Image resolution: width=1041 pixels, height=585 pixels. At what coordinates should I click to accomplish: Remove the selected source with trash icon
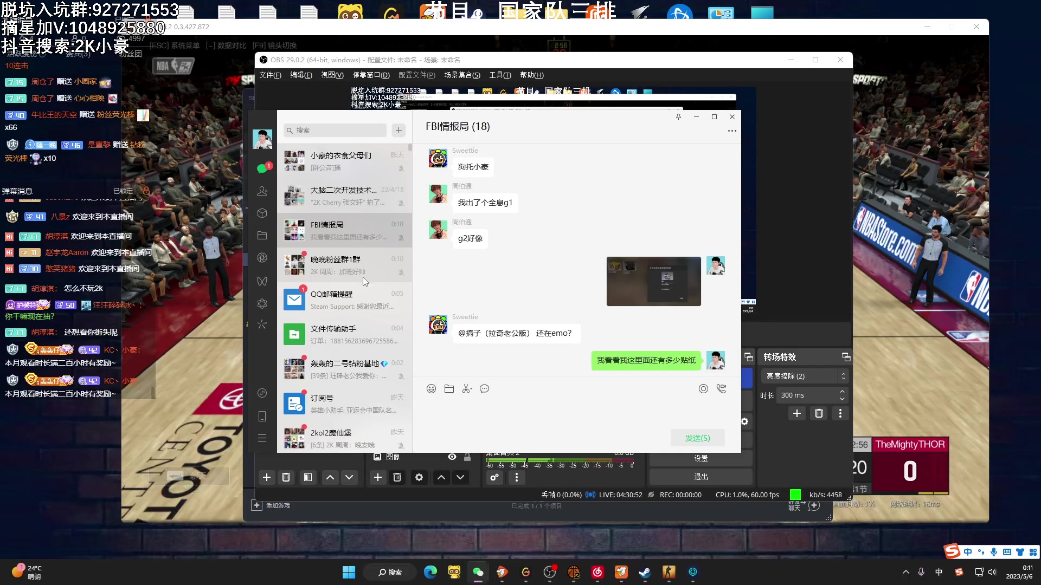pyautogui.click(x=397, y=477)
